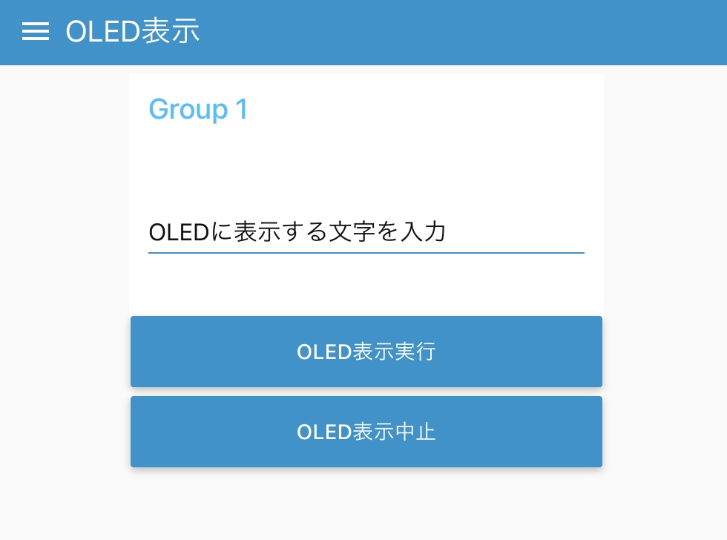Tap the Group 1 heading
This screenshot has width=727, height=540.
pyautogui.click(x=198, y=109)
